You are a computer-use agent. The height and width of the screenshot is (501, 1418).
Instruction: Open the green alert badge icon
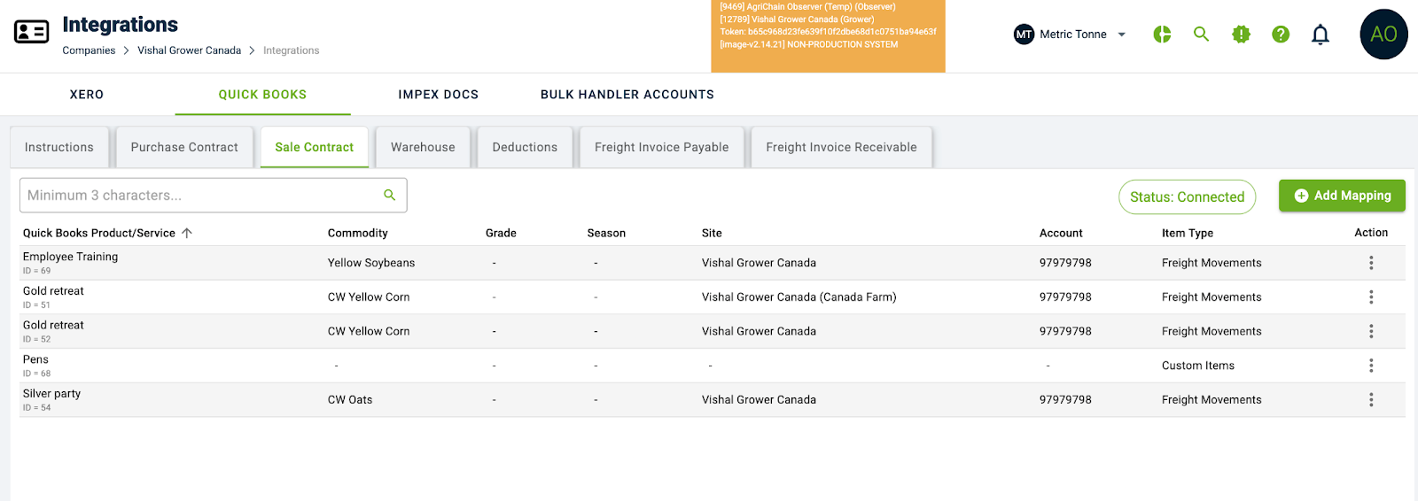pos(1241,35)
